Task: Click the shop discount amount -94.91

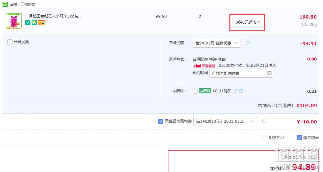Action: 308,43
